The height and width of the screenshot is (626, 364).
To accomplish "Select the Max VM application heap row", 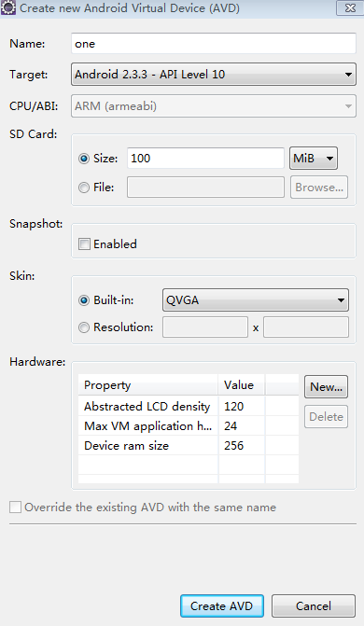I will (x=189, y=425).
